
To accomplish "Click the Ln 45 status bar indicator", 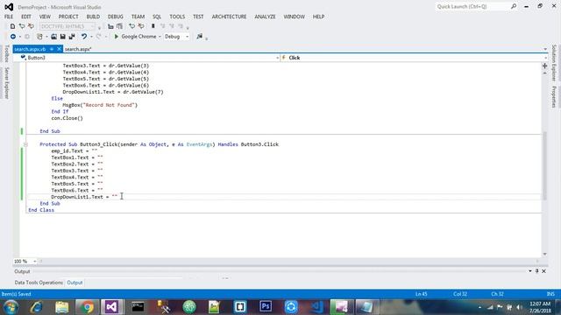I will point(421,294).
